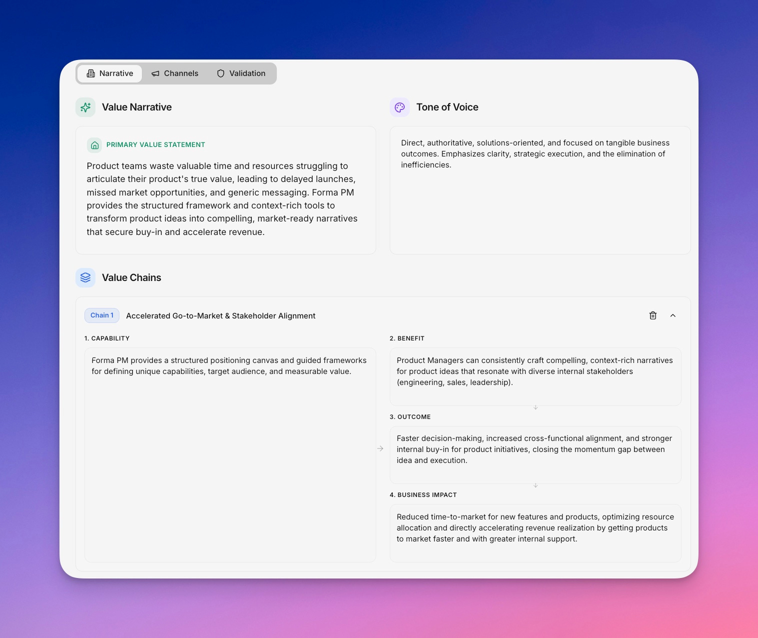This screenshot has height=638, width=758.
Task: Edit the Business Impact text field
Action: [535, 533]
